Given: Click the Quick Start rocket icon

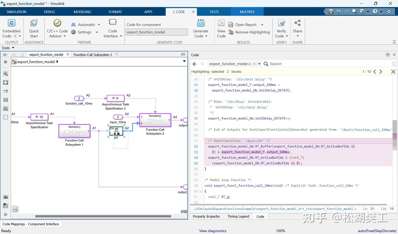Looking at the screenshot, I should (x=34, y=23).
